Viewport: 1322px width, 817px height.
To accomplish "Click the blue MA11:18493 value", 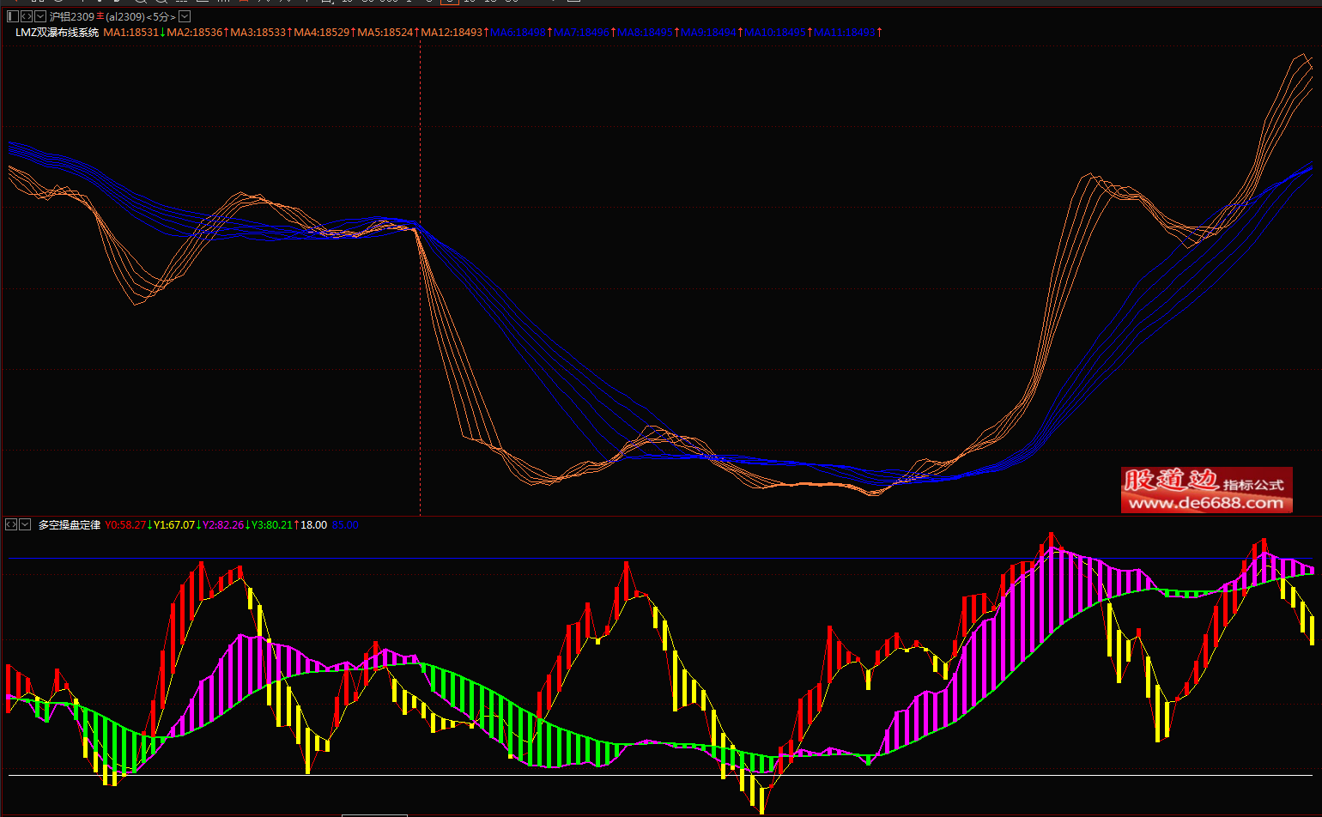I will (845, 32).
